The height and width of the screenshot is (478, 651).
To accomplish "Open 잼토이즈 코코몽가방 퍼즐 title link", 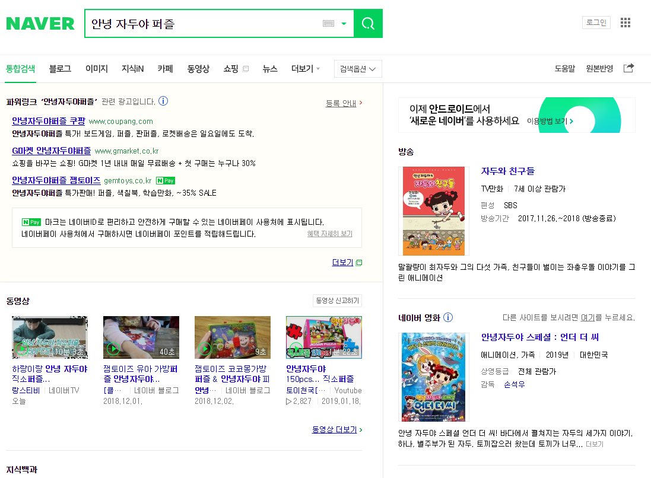I will (x=232, y=374).
